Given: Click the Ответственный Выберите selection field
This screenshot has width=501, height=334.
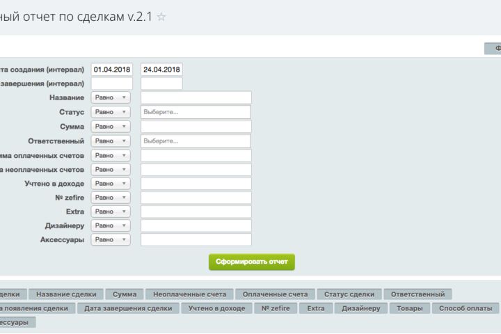Looking at the screenshot, I should click(x=196, y=141).
